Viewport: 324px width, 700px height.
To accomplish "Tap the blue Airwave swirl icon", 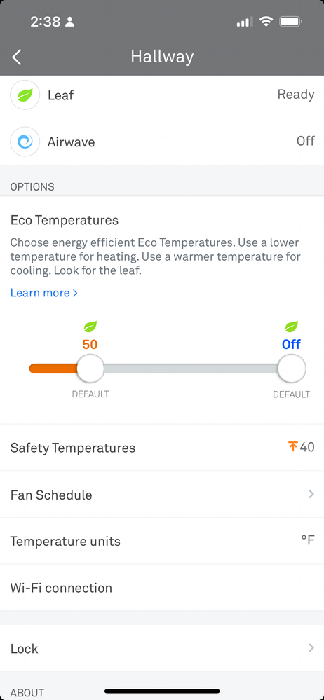I will 25,142.
